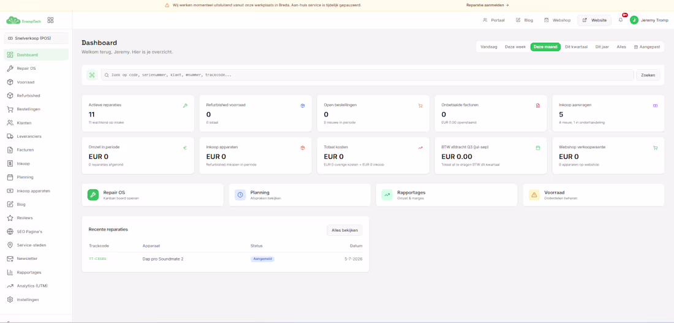Click the blue clock icon on Planning tile

[240, 195]
